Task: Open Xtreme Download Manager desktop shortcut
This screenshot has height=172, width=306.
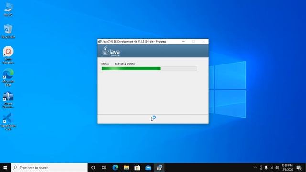Action: (8, 99)
